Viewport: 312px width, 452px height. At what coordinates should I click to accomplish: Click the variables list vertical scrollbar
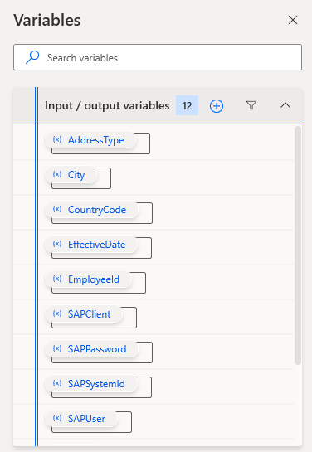[x=298, y=245]
